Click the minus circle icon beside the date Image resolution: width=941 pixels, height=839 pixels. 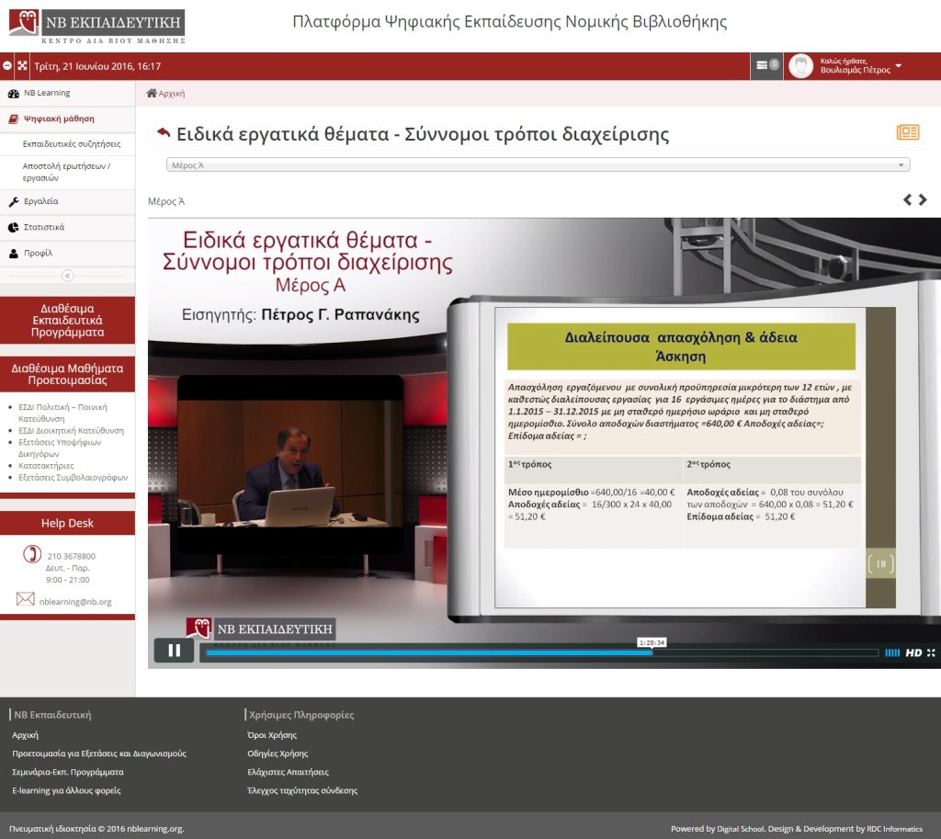7,66
